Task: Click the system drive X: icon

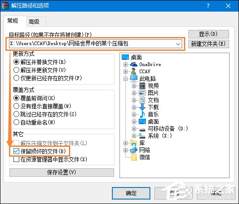Action: click(x=142, y=136)
